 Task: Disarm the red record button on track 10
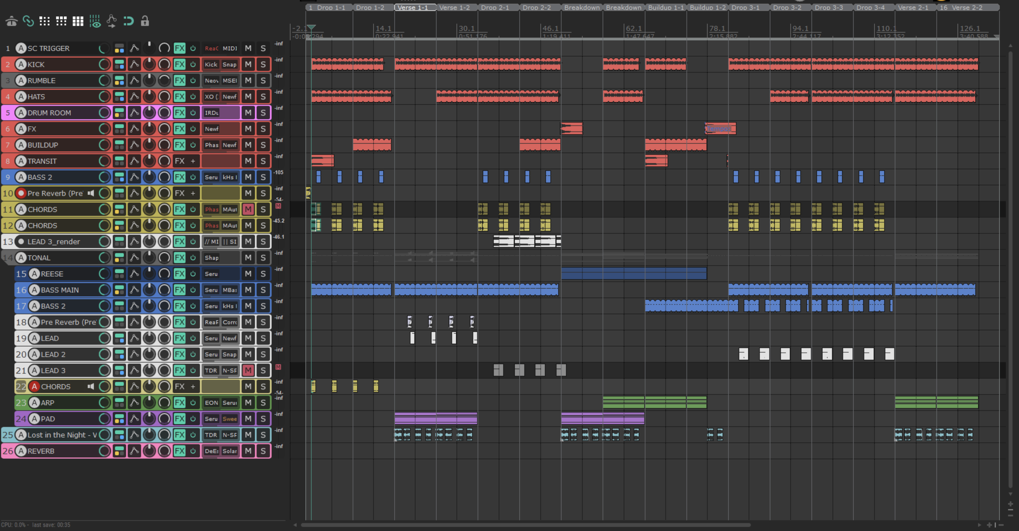pyautogui.click(x=21, y=194)
